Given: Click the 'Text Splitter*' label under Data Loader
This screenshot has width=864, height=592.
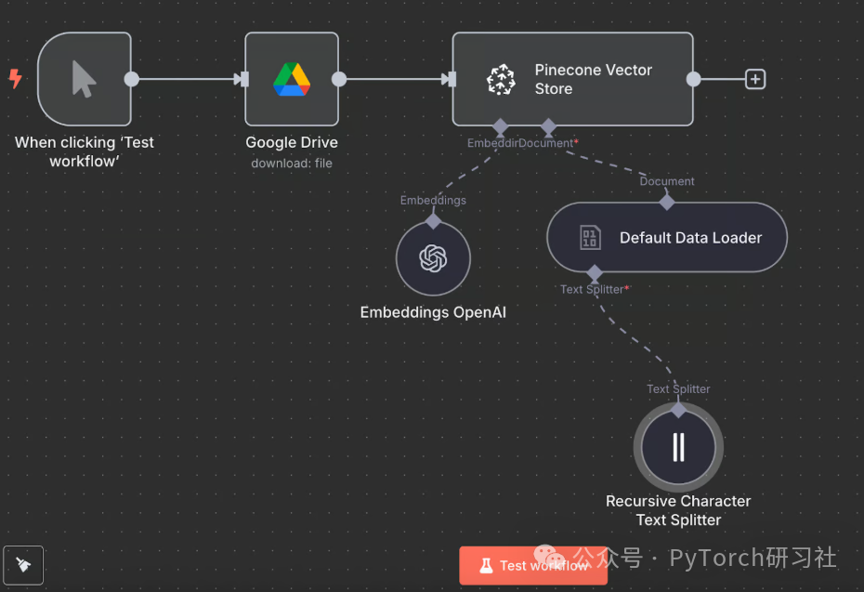Looking at the screenshot, I should coord(595,289).
